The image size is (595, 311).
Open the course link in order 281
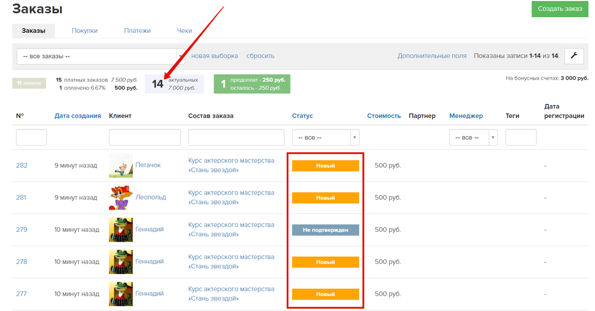(x=231, y=198)
